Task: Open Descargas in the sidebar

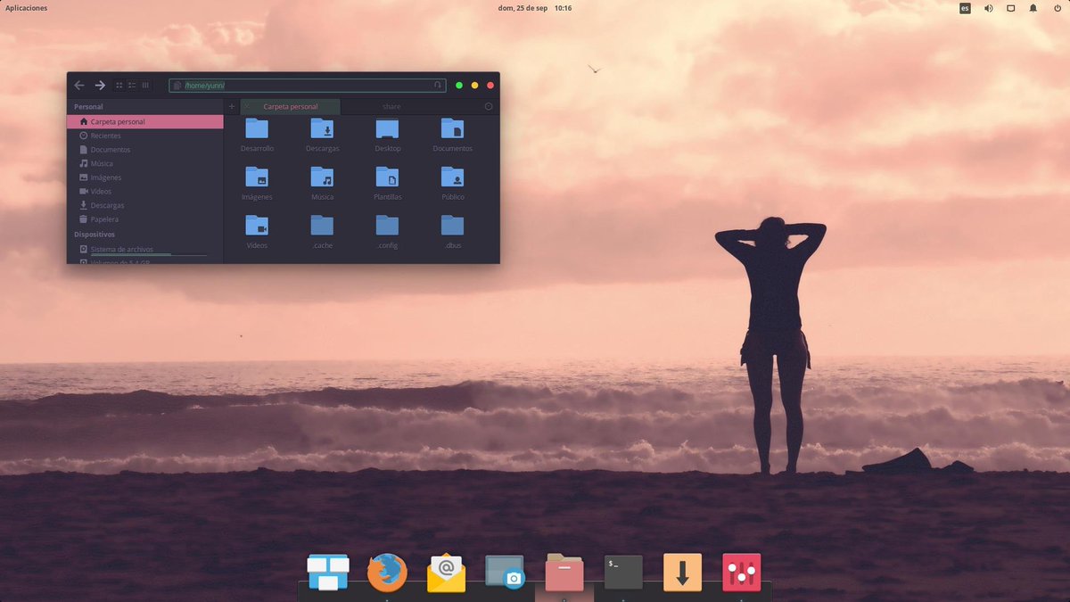Action: [x=144, y=205]
